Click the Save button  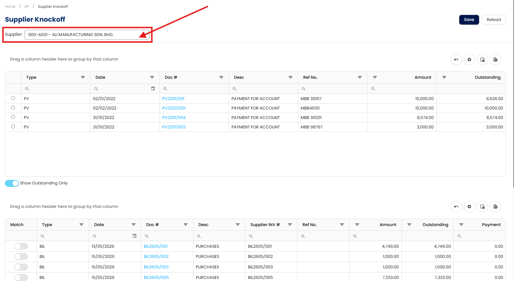coord(469,20)
